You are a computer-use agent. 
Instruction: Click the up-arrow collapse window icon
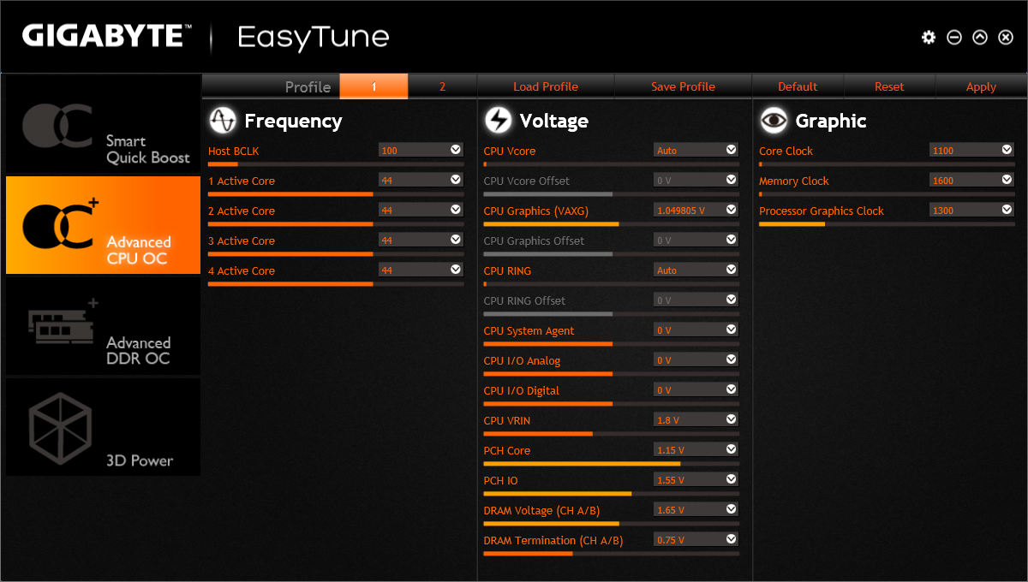click(980, 37)
